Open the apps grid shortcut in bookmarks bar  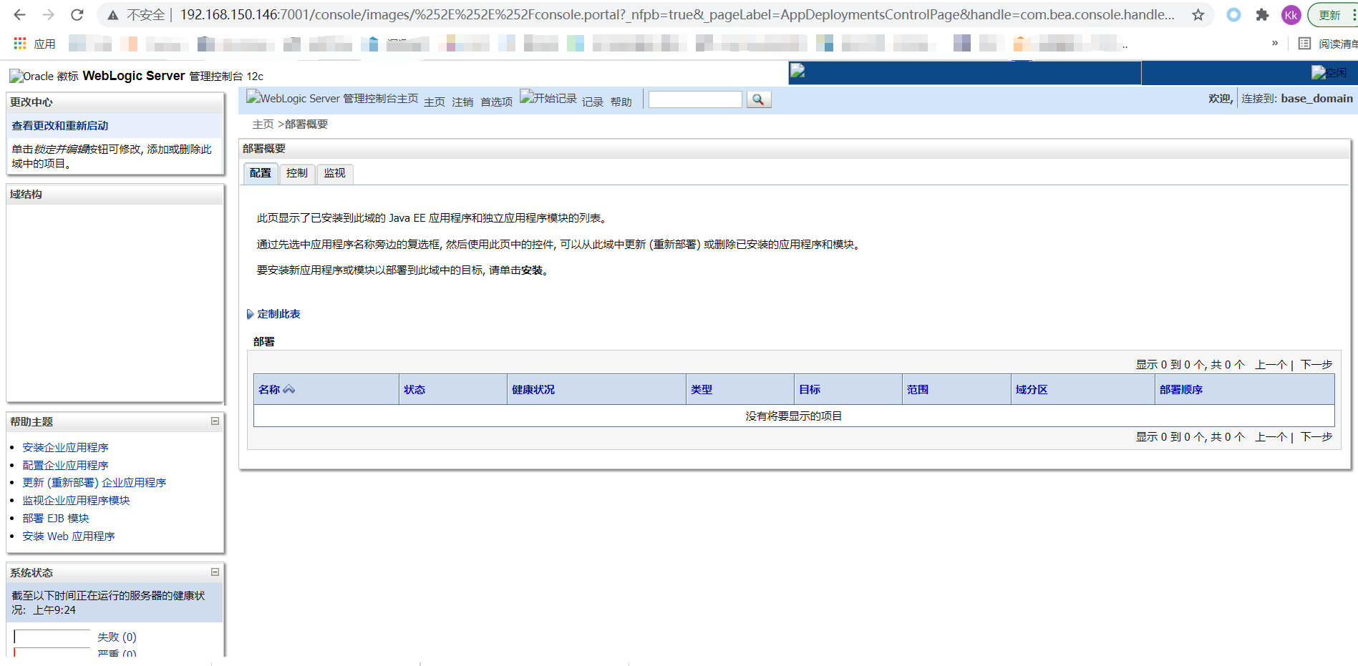tap(20, 44)
